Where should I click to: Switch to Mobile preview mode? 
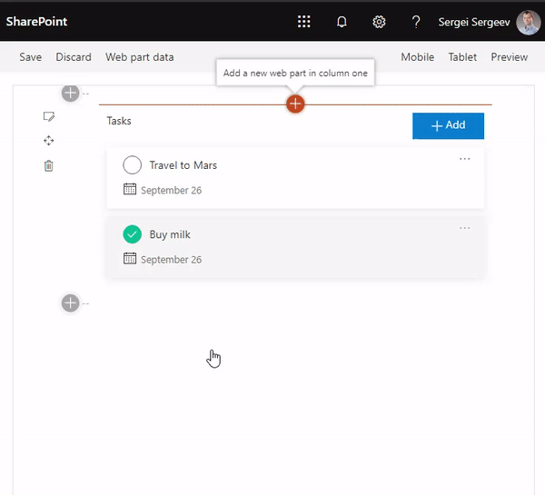(418, 57)
